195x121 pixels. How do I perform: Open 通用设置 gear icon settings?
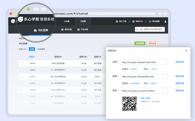click(62, 29)
